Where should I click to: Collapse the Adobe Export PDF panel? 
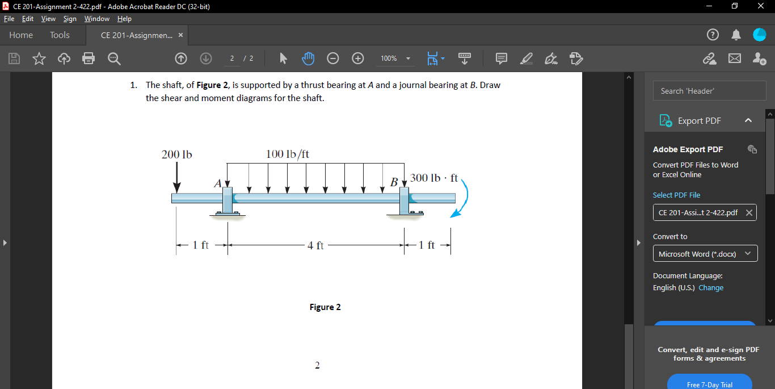pyautogui.click(x=748, y=120)
